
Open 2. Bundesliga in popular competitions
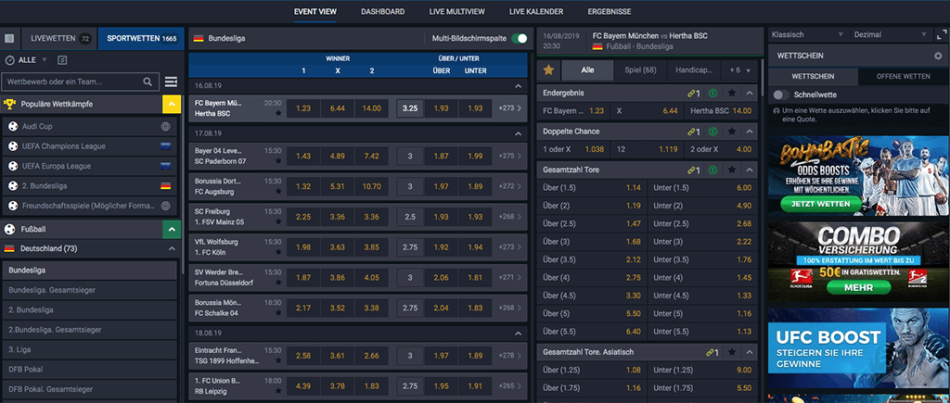click(90, 185)
